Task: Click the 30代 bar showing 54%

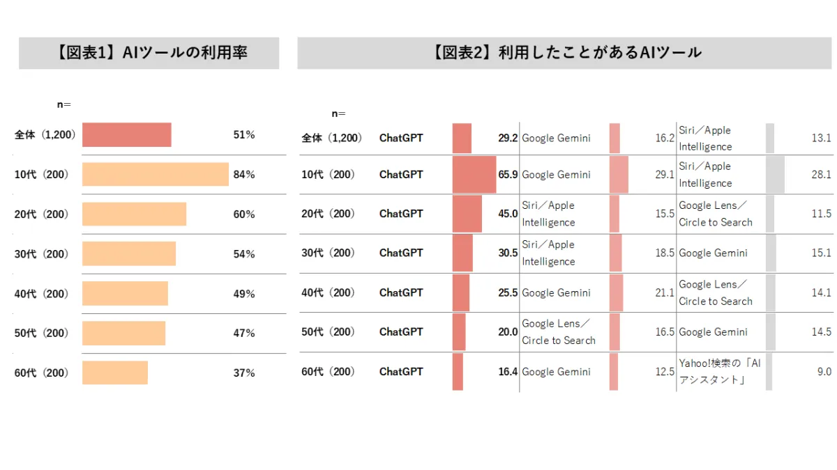Action: click(x=128, y=253)
